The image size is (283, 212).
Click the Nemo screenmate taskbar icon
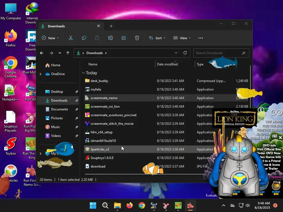click(x=190, y=205)
